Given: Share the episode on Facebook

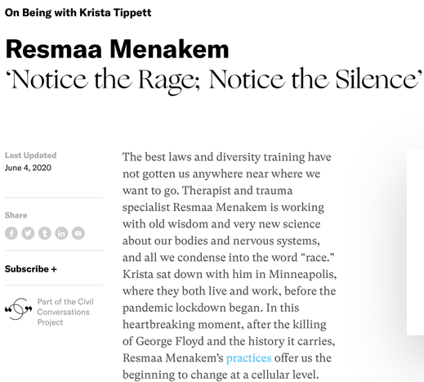Looking at the screenshot, I should [x=11, y=233].
